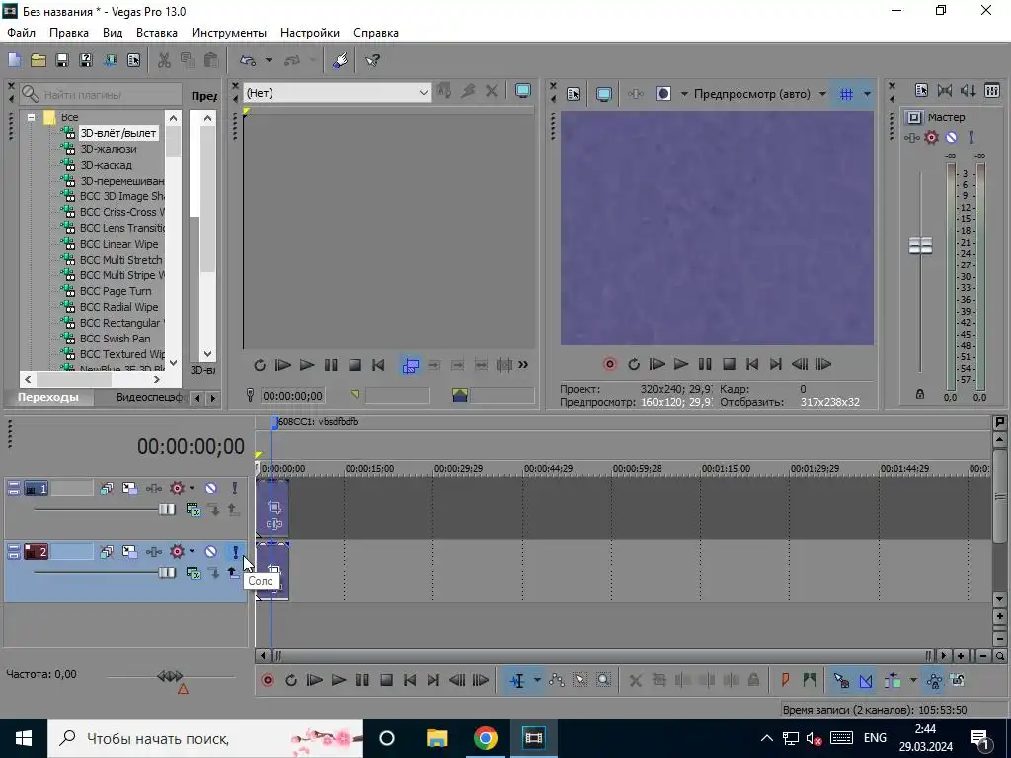Screen dimensions: 1011x758
Task: Open Google Chrome from the taskbar
Action: click(486, 738)
